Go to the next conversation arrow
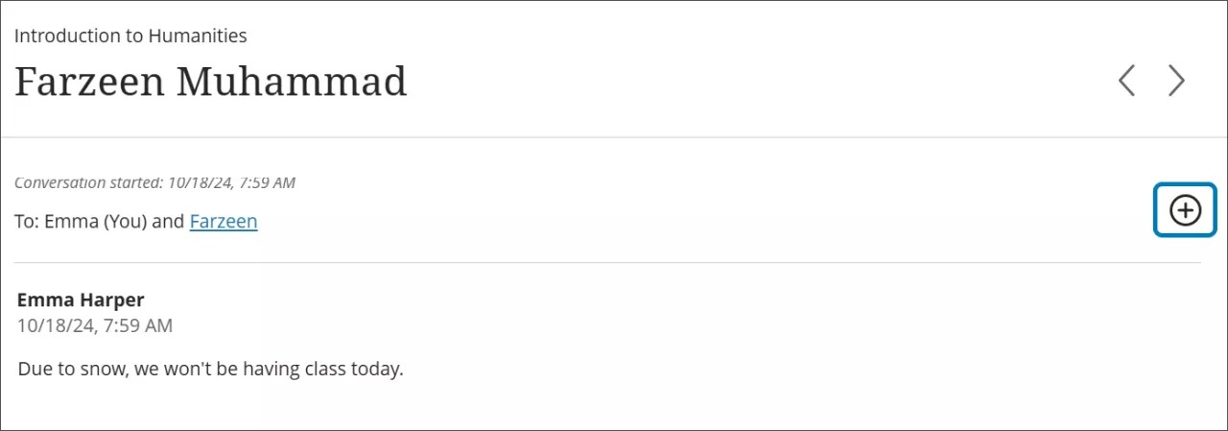1228x431 pixels. pos(1176,81)
